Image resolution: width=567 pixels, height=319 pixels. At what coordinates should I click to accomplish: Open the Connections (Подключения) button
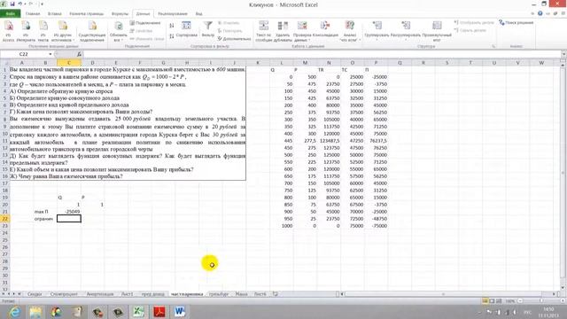pyautogui.click(x=145, y=23)
